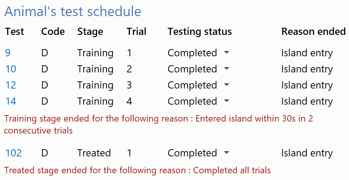Click the Test column header
The image size is (349, 180).
(14, 31)
